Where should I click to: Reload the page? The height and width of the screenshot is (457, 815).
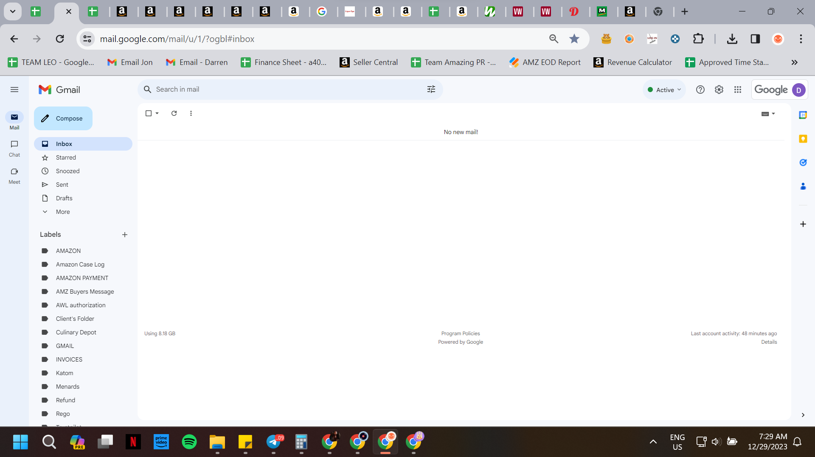60,39
